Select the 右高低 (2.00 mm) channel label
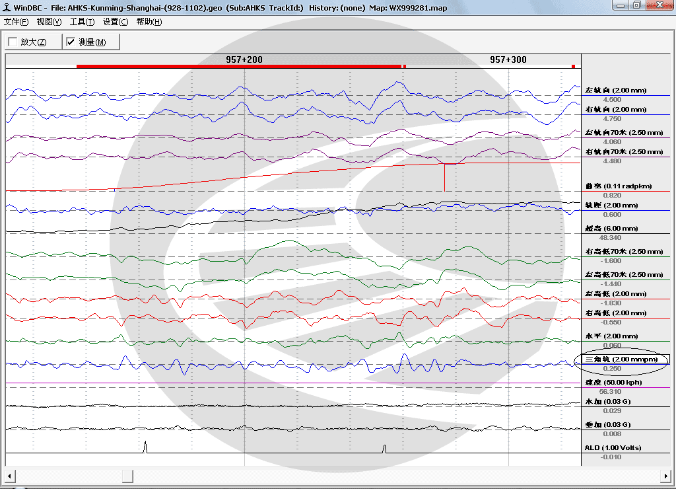Viewport: 676px width, 489px height. click(616, 313)
